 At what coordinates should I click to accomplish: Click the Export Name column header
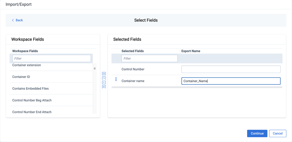[x=191, y=51]
